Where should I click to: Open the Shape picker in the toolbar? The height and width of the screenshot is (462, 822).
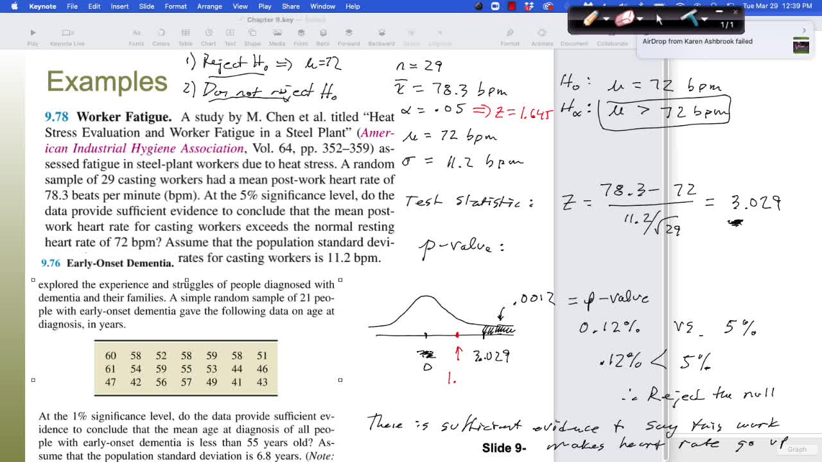(x=252, y=37)
